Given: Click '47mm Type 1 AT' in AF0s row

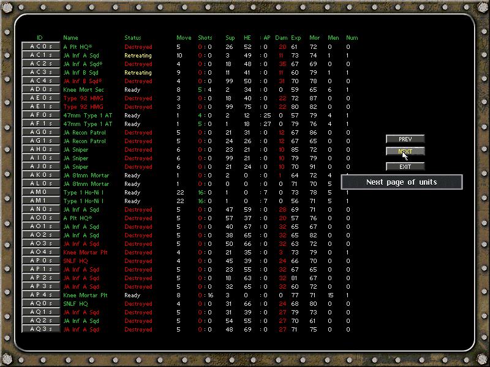Looking at the screenshot, I should pos(88,116).
